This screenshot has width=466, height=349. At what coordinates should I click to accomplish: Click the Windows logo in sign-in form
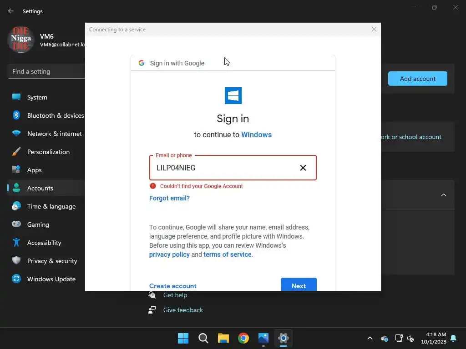[233, 95]
